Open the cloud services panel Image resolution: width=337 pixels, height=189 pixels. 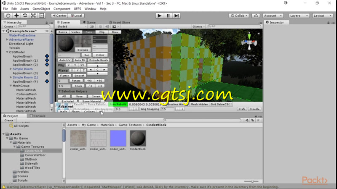coord(256,16)
